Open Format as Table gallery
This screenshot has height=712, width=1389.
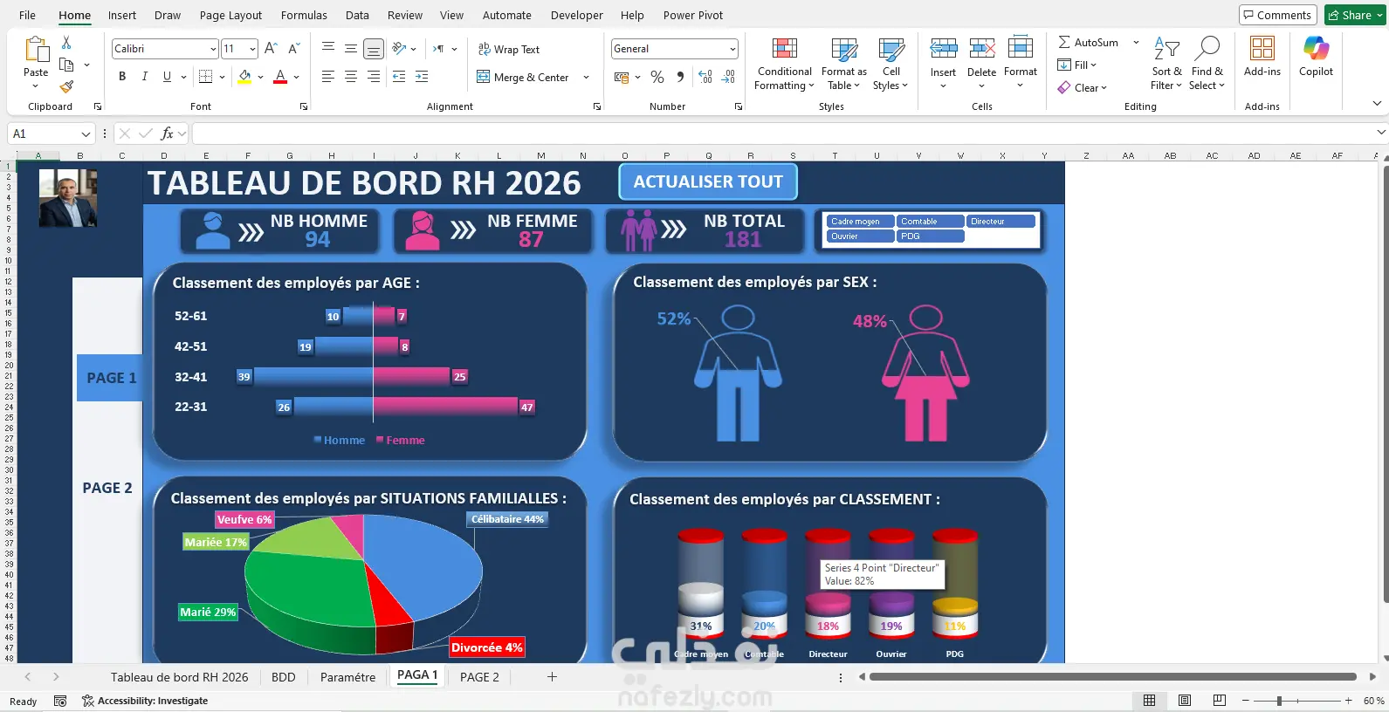pos(843,65)
